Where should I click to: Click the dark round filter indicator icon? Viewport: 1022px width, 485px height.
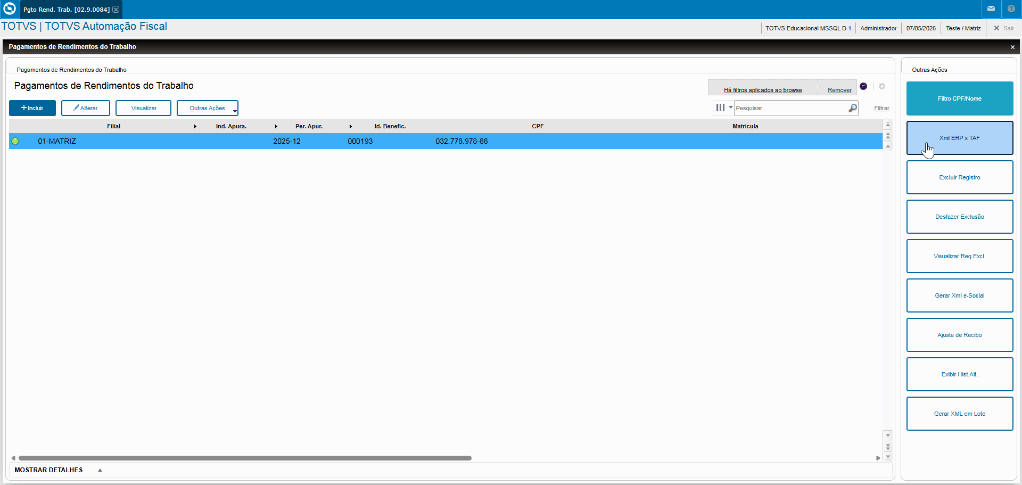[x=863, y=86]
